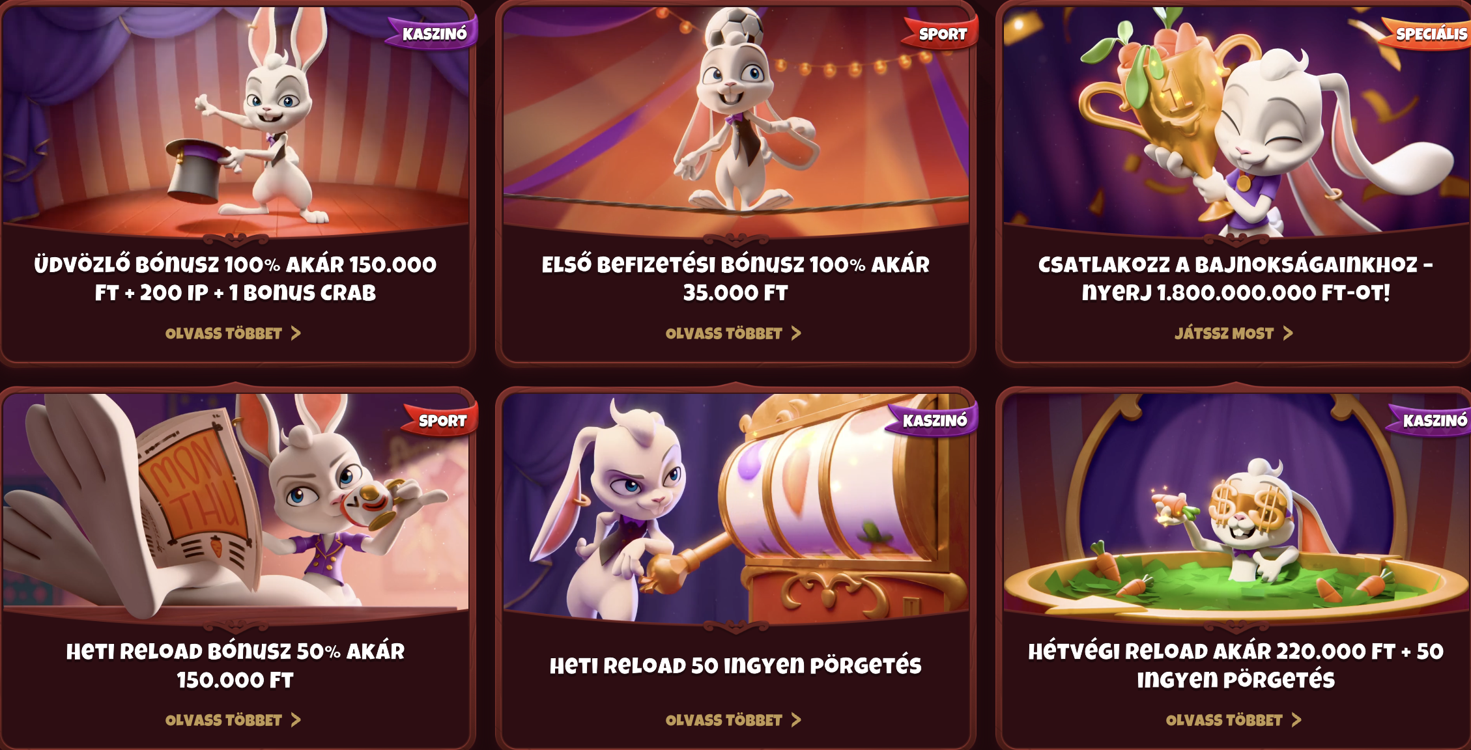The height and width of the screenshot is (750, 1471).
Task: Open the golden trophy rabbit thumbnail
Action: click(x=1236, y=120)
